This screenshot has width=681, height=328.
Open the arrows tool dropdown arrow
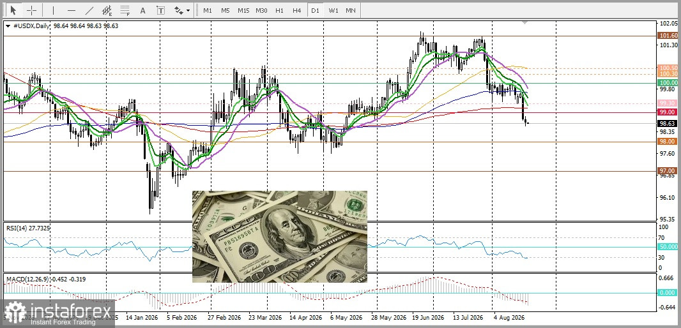(188, 10)
